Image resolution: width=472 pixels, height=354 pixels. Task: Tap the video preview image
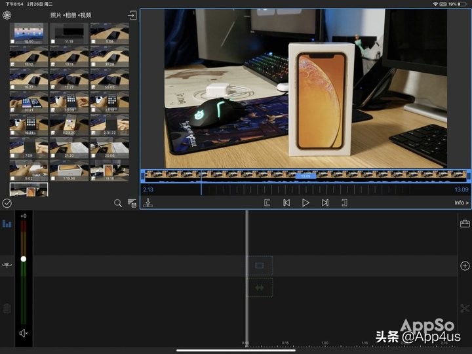coord(305,88)
